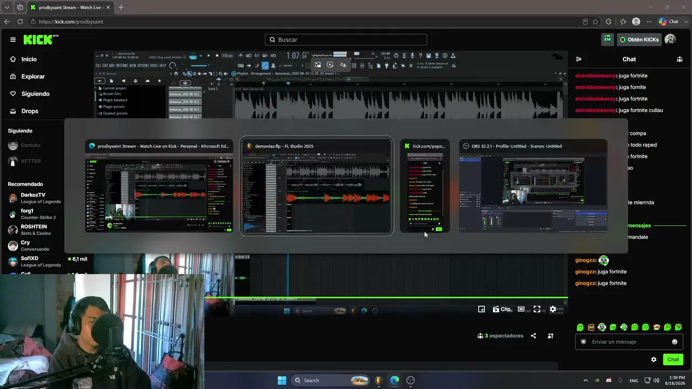Open the Kick store icon beside Obtén KICKs
Image resolution: width=692 pixels, height=389 pixels.
608,39
